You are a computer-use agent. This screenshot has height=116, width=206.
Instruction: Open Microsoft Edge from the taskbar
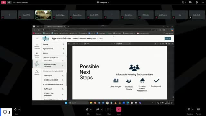click(128, 103)
